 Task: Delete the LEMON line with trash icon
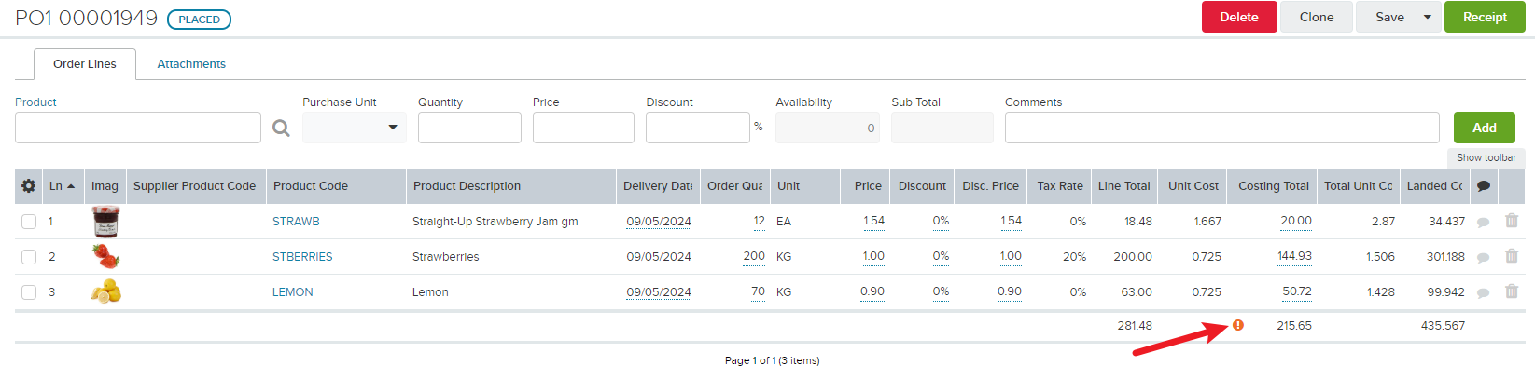click(1512, 291)
